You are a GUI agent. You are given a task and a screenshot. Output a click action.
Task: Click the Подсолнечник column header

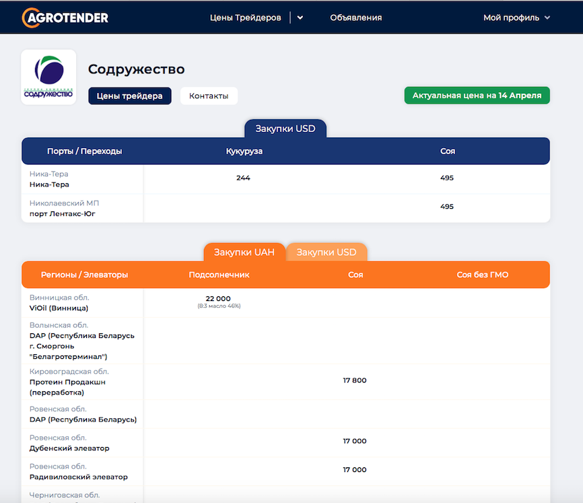[x=219, y=275]
